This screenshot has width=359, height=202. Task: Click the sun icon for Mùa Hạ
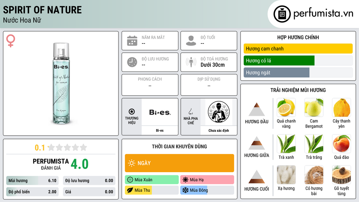(x=185, y=180)
